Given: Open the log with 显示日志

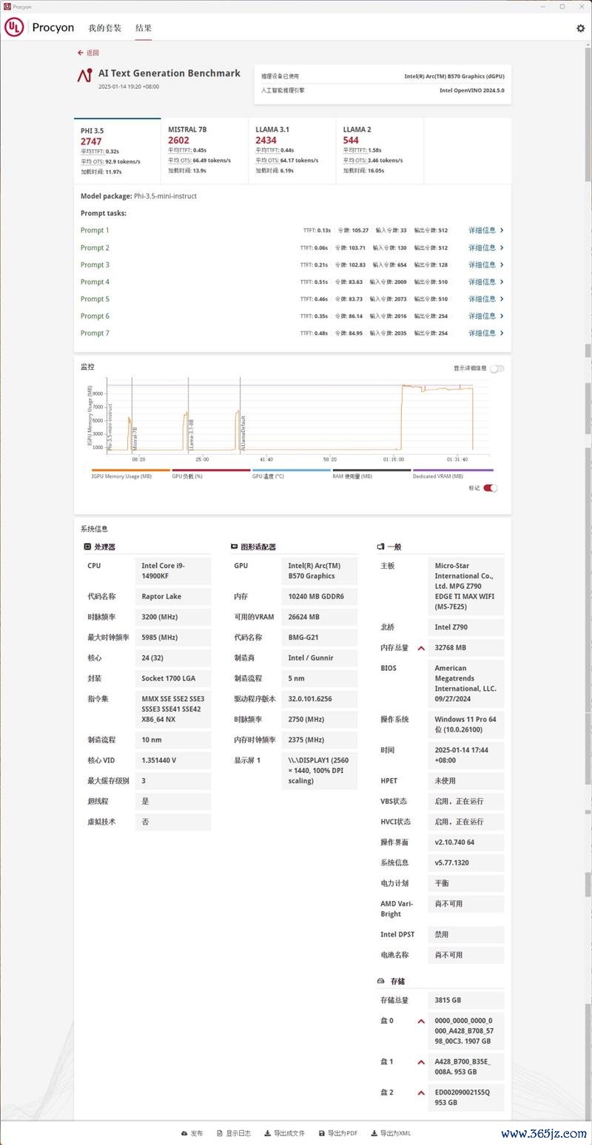Looking at the screenshot, I should pyautogui.click(x=234, y=1133).
